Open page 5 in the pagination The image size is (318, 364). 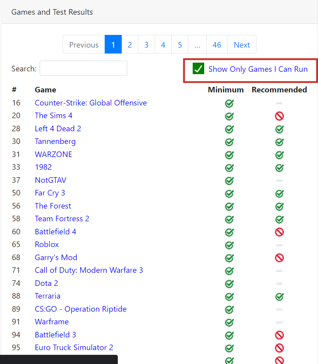180,44
